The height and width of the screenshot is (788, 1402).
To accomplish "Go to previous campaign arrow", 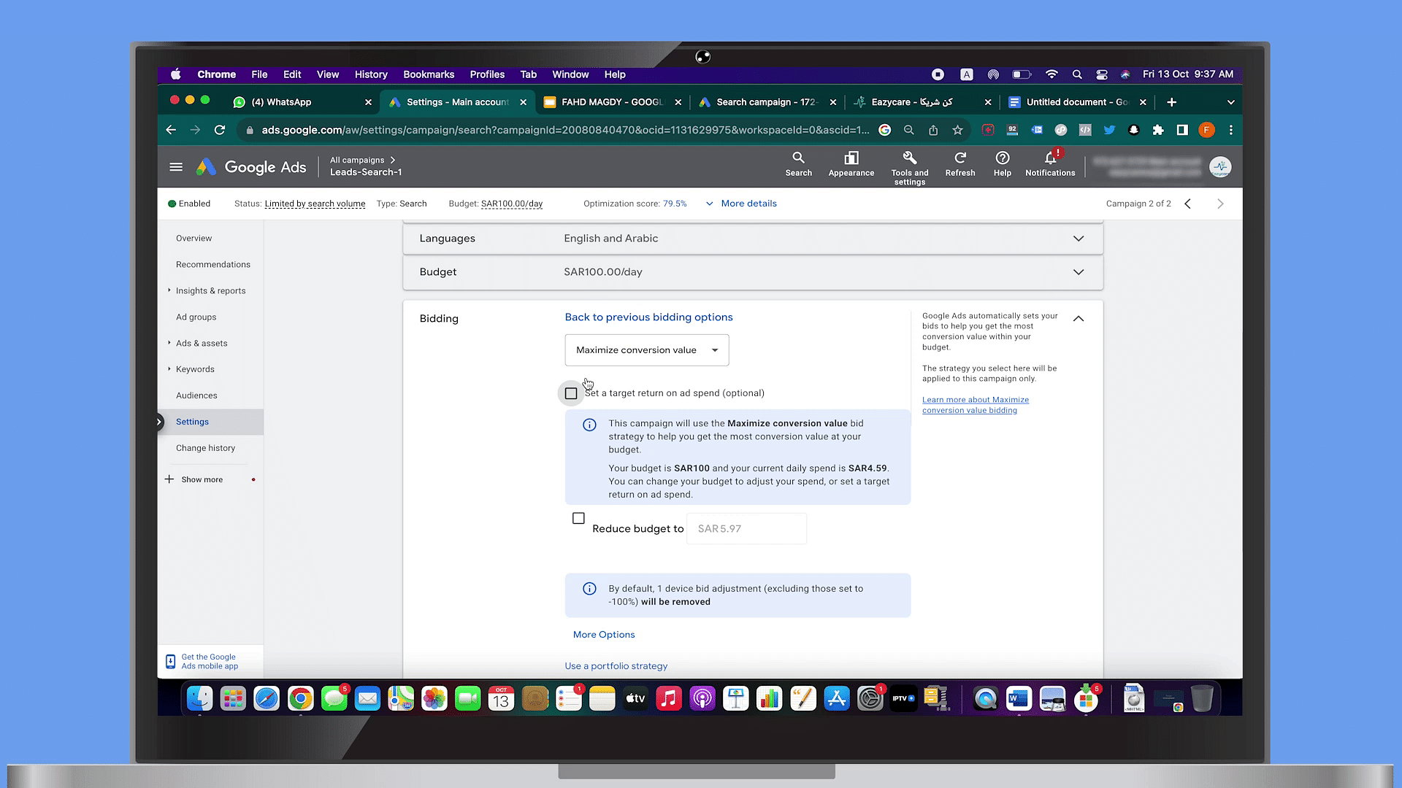I will click(x=1188, y=204).
